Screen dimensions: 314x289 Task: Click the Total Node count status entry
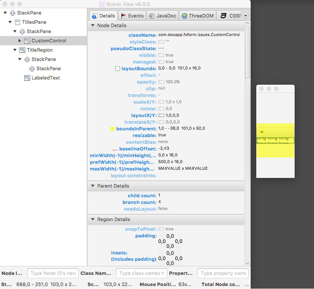225,285
